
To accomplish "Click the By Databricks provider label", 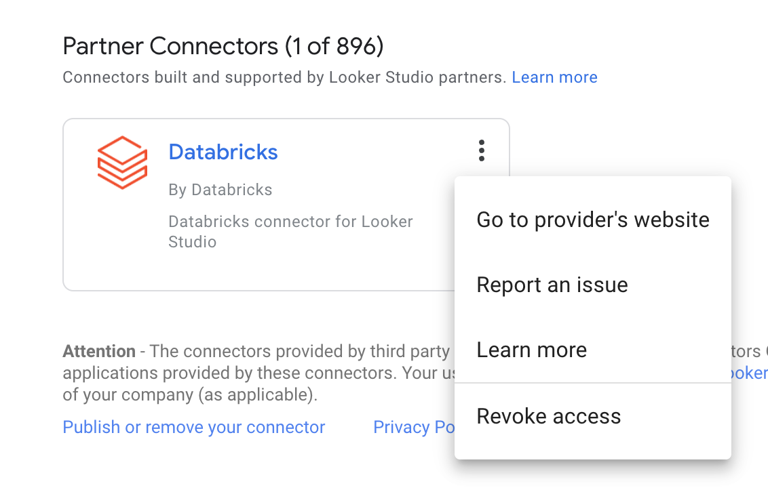I will [220, 190].
